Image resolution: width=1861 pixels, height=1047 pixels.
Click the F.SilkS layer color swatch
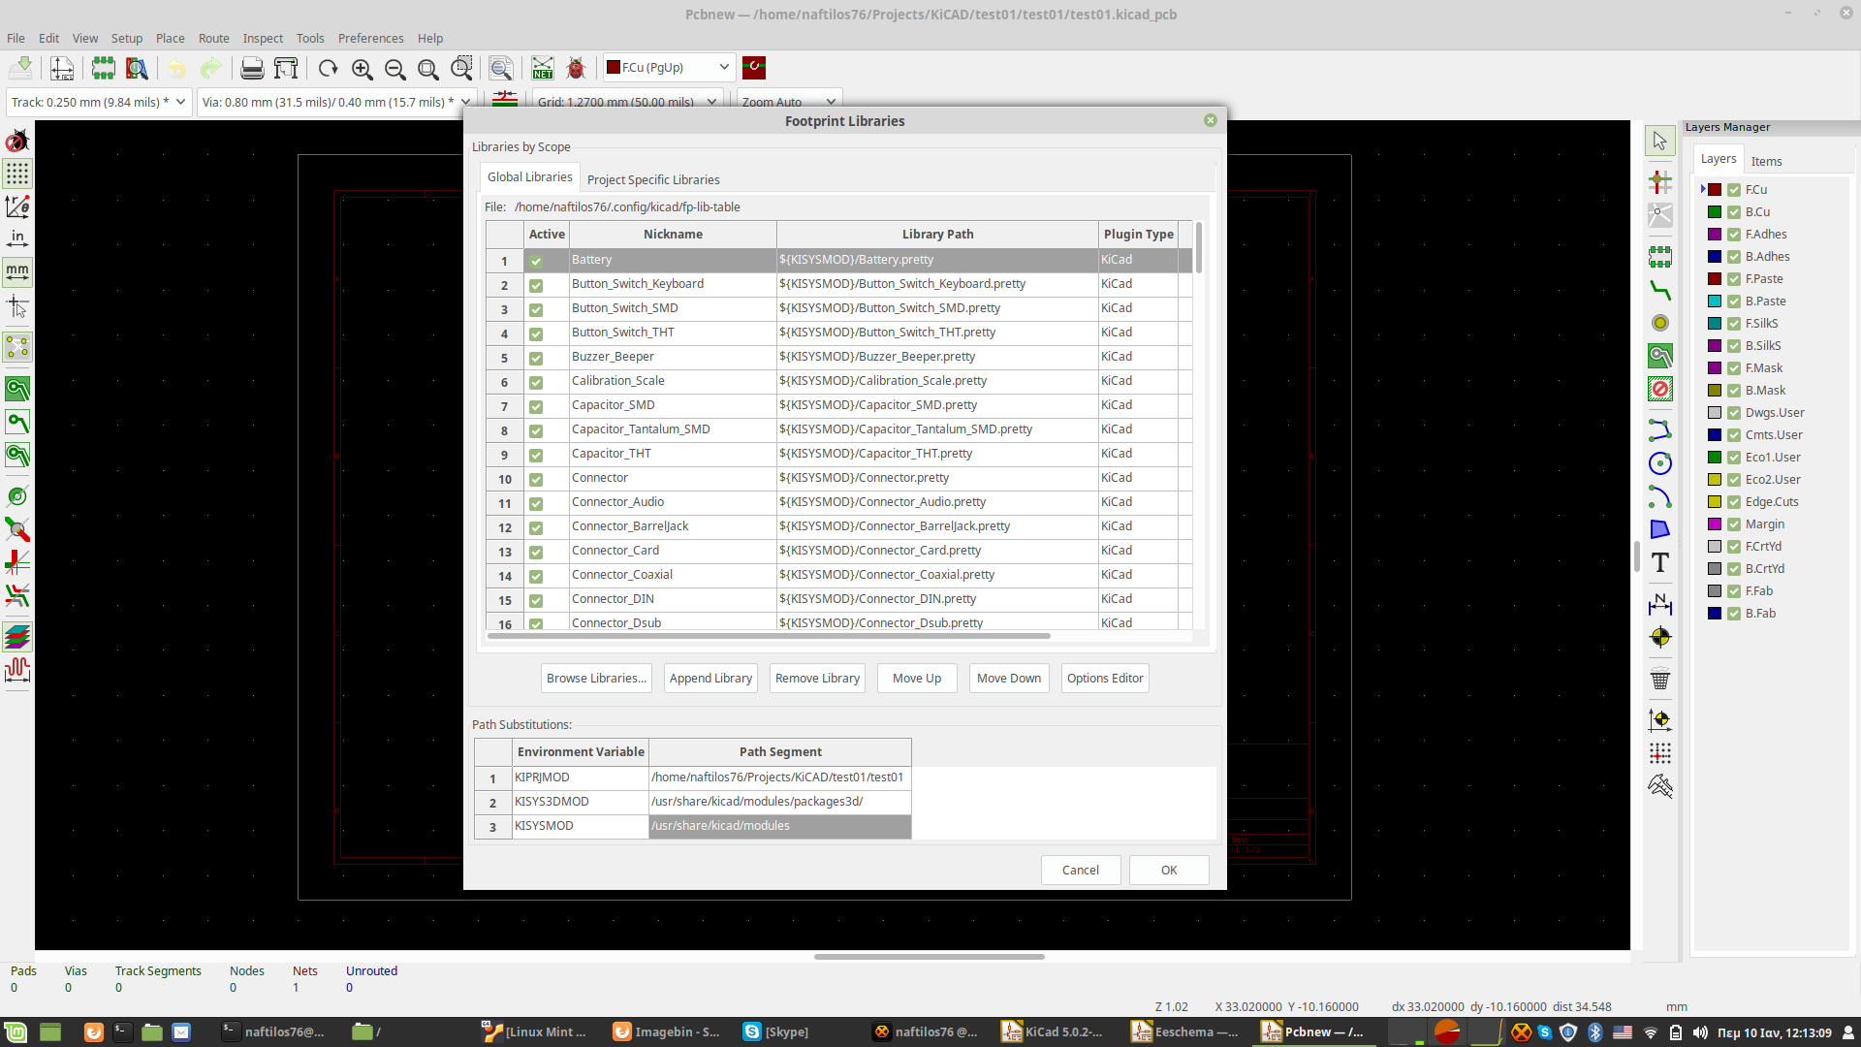coord(1715,324)
